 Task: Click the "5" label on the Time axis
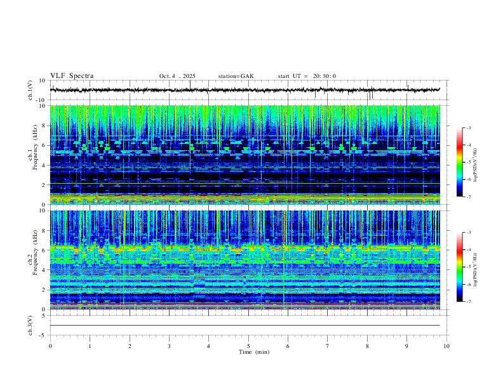point(248,346)
